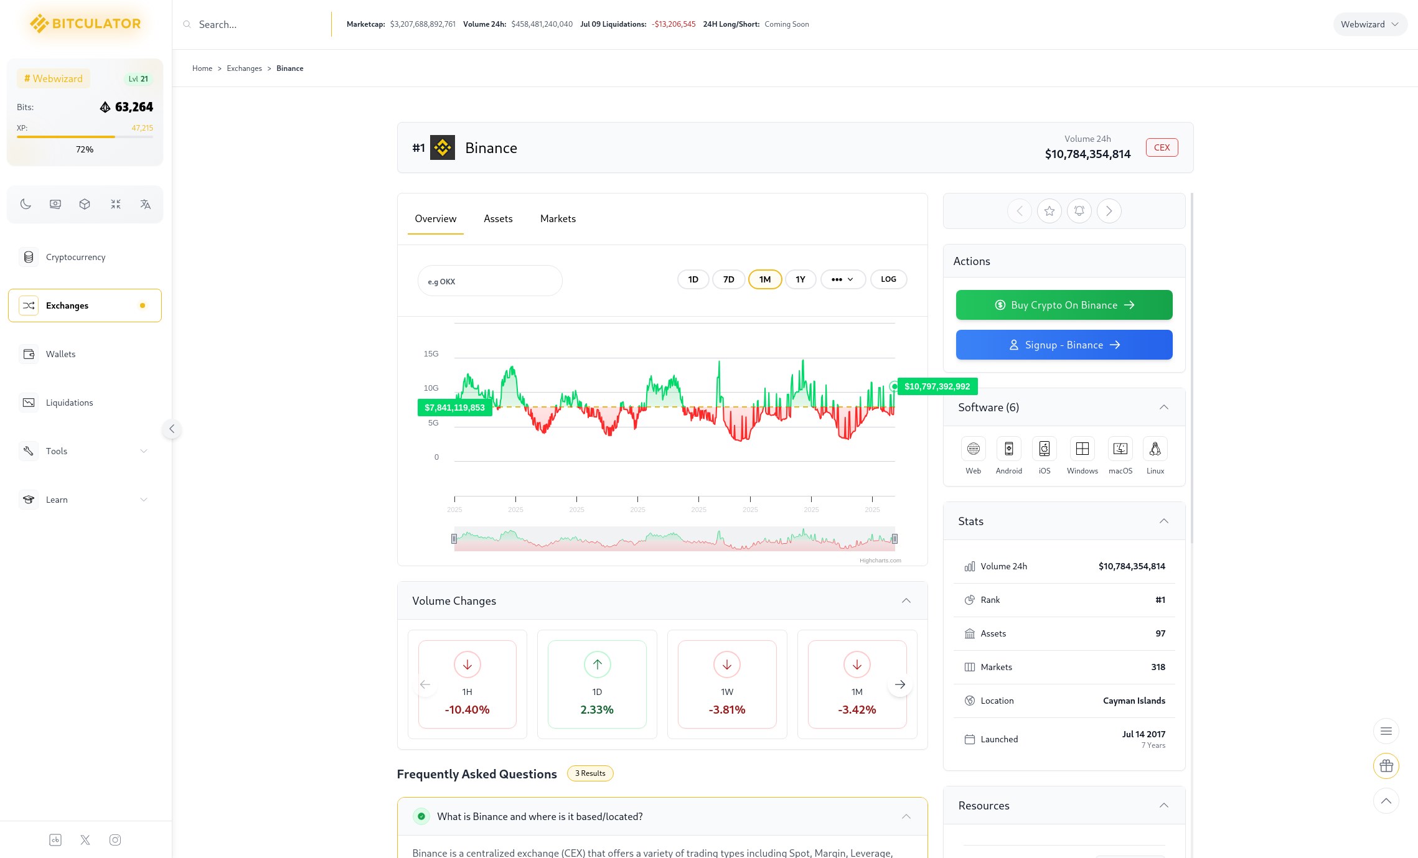Select the Linux software icon
This screenshot has height=858, width=1418.
tap(1155, 449)
